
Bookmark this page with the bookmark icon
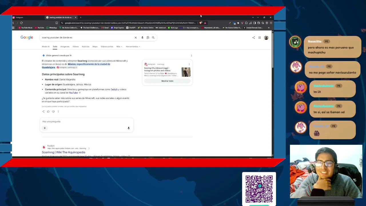coord(57,23)
